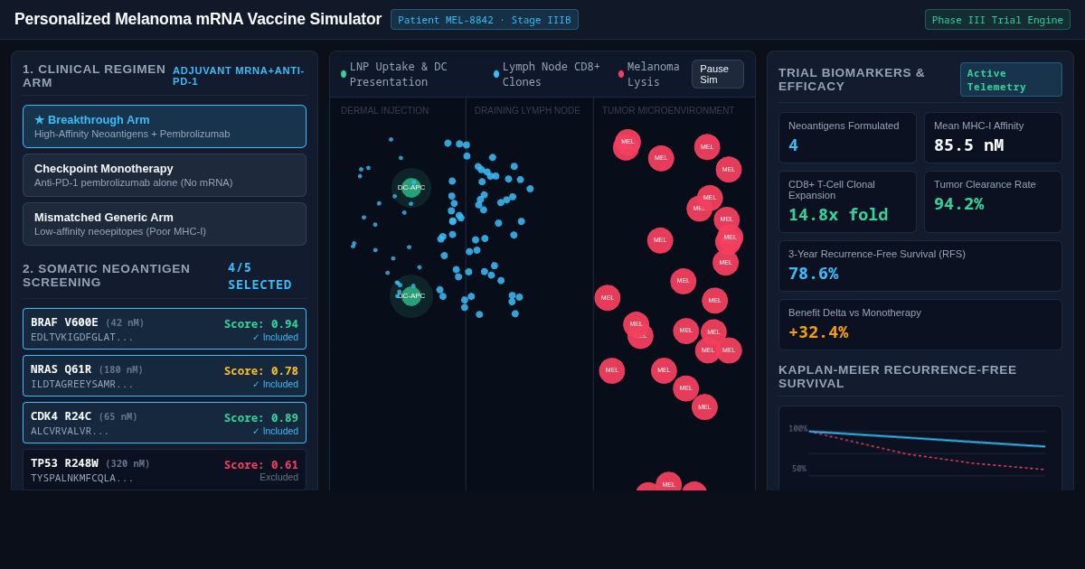
Task: Click the 100% axis label on chart
Action: pyautogui.click(x=799, y=429)
